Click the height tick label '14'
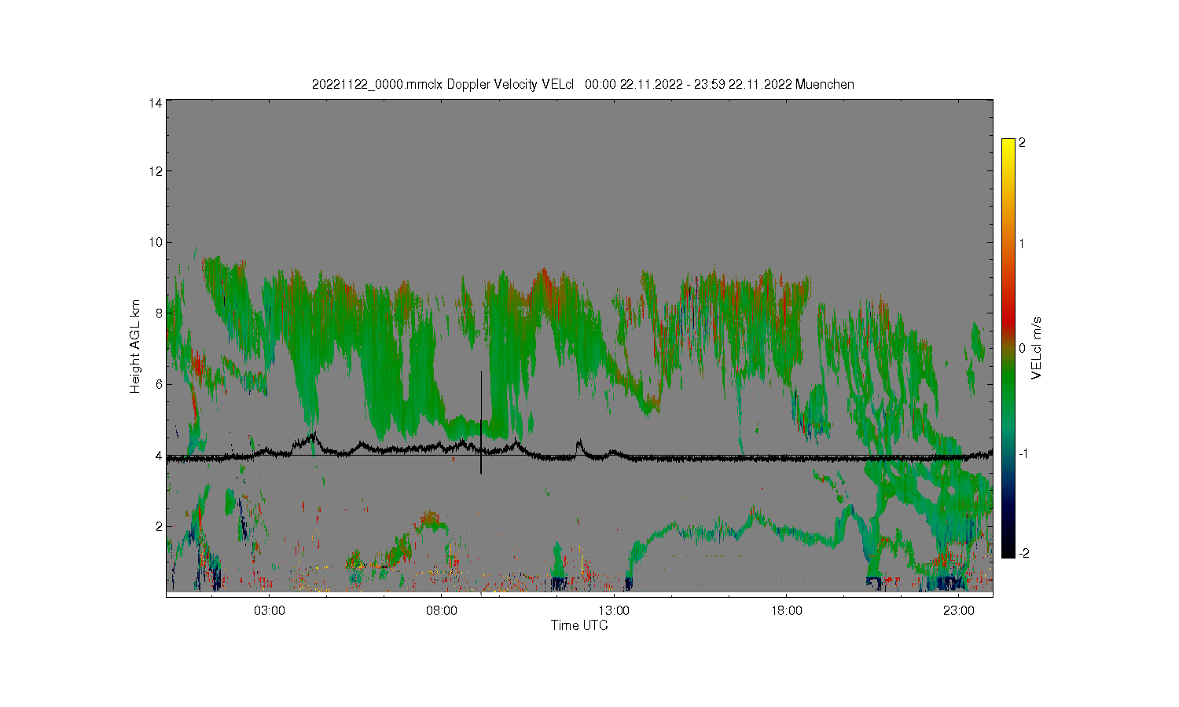Viewport: 1179px width, 707px height. [156, 103]
